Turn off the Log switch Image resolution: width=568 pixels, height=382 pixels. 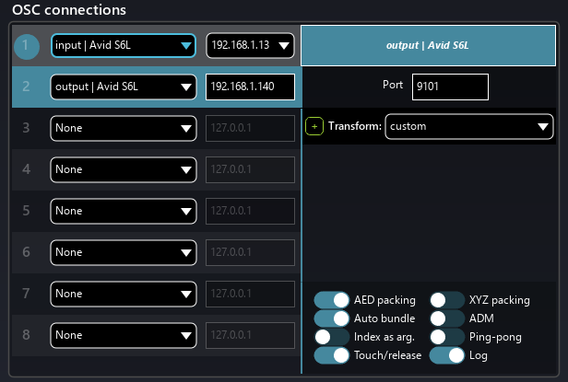tap(447, 355)
